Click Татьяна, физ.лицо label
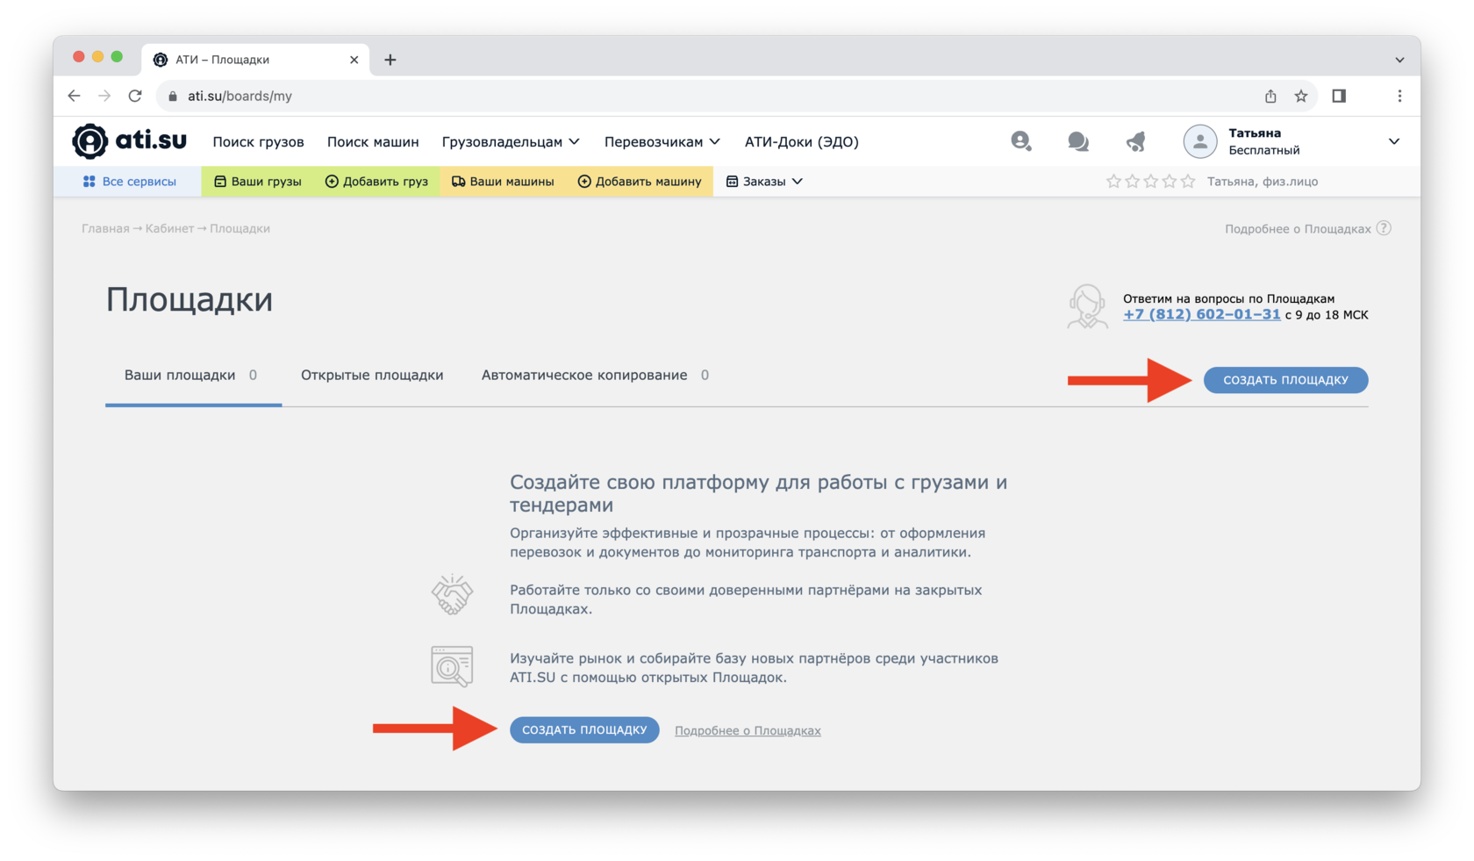The image size is (1474, 861). pyautogui.click(x=1263, y=182)
